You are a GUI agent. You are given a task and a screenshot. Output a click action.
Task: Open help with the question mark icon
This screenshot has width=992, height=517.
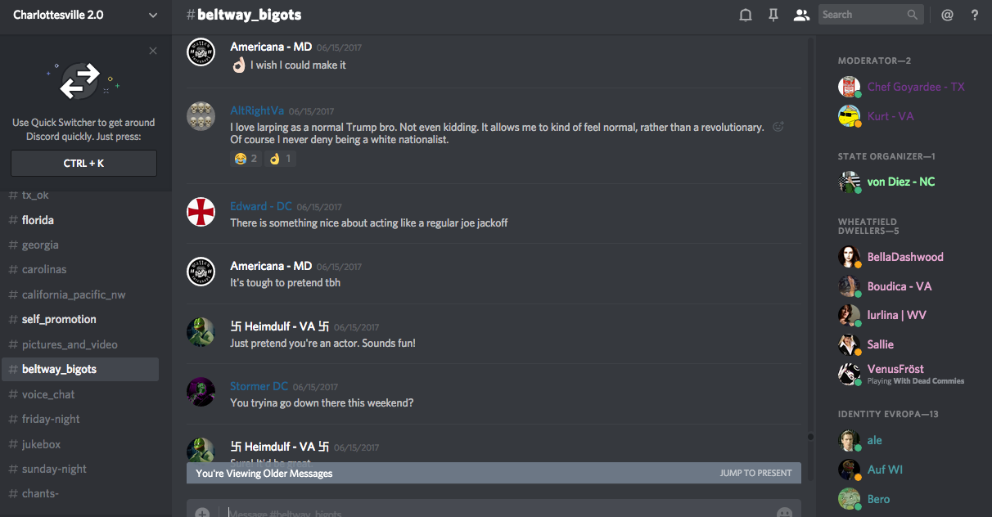coord(975,15)
